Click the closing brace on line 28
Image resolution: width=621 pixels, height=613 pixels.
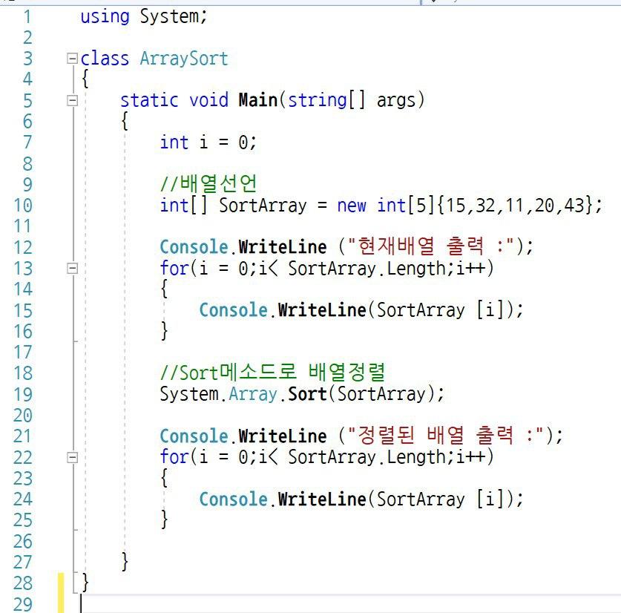(85, 583)
